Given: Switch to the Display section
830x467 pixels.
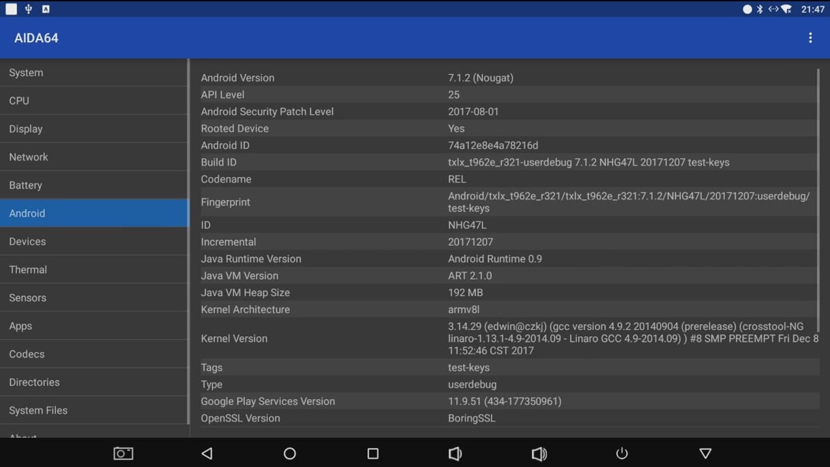Looking at the screenshot, I should [x=93, y=129].
